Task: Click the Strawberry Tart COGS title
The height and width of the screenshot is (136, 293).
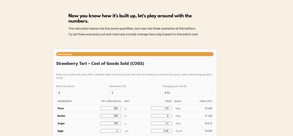Action: 100,64
